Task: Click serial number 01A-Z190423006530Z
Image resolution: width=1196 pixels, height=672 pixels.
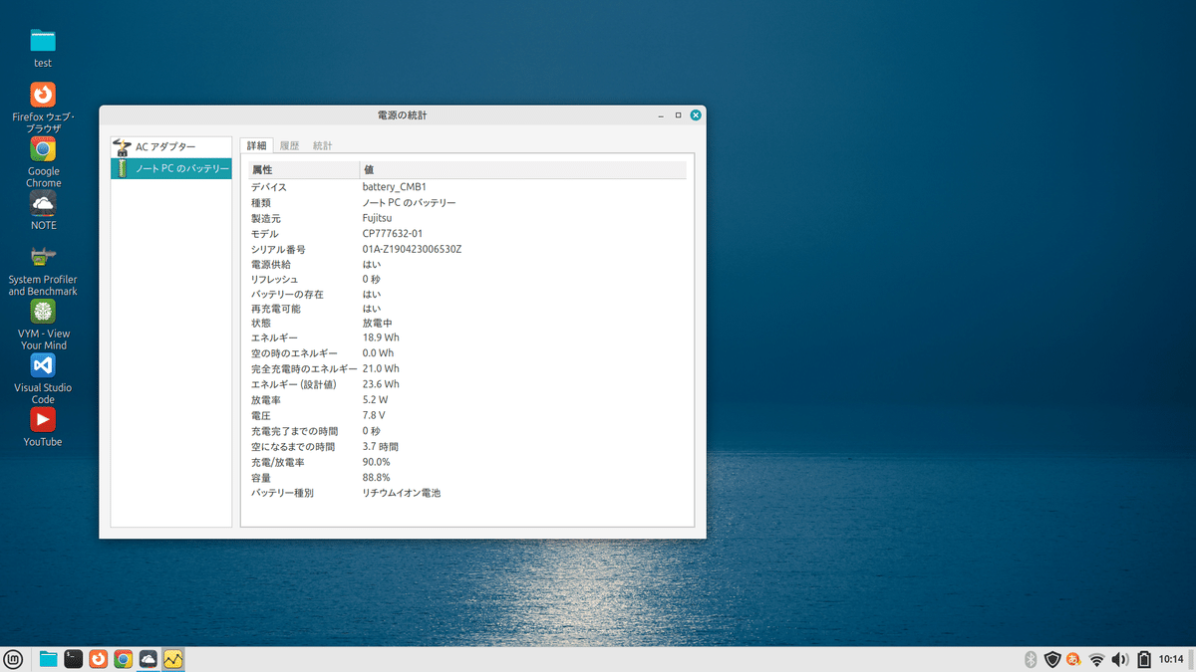Action: pyautogui.click(x=412, y=249)
